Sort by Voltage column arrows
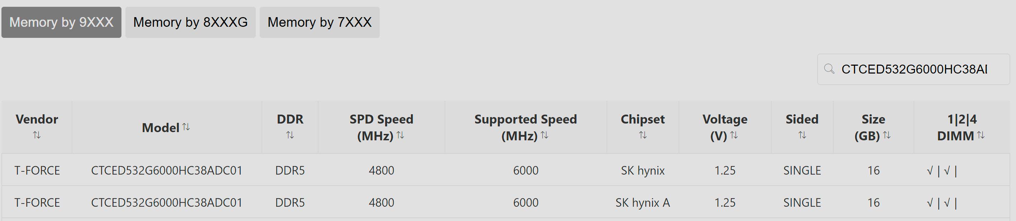The height and width of the screenshot is (221, 1016). [x=734, y=135]
